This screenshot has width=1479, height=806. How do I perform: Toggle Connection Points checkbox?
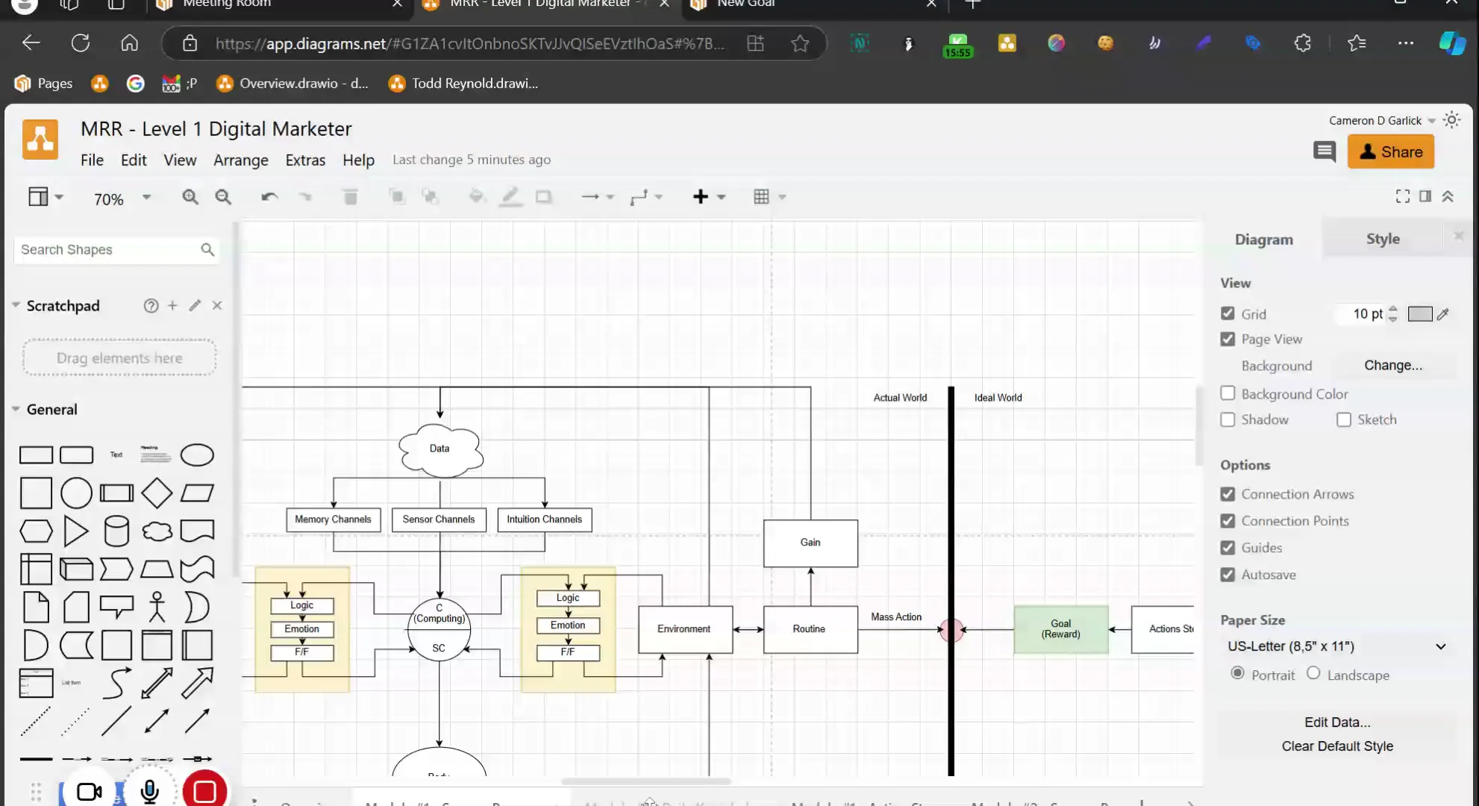point(1228,521)
